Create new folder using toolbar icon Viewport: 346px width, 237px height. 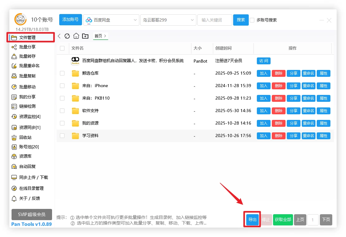tap(85, 36)
